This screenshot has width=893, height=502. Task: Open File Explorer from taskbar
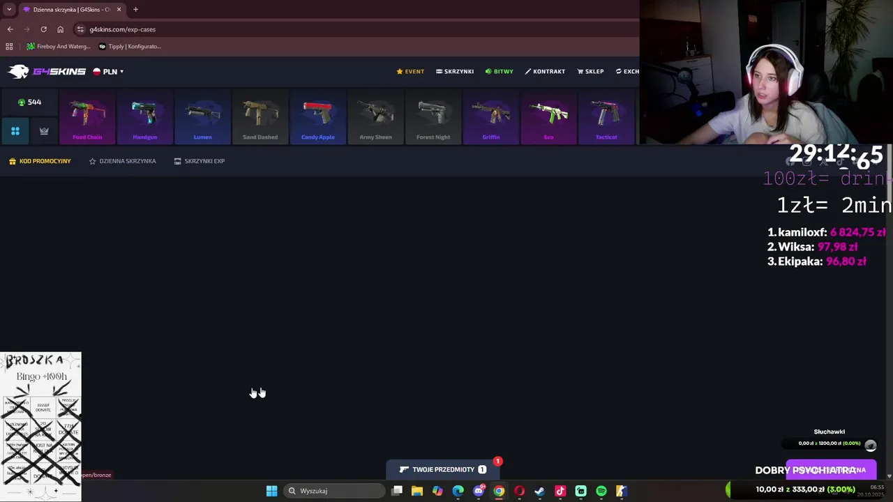(417, 491)
